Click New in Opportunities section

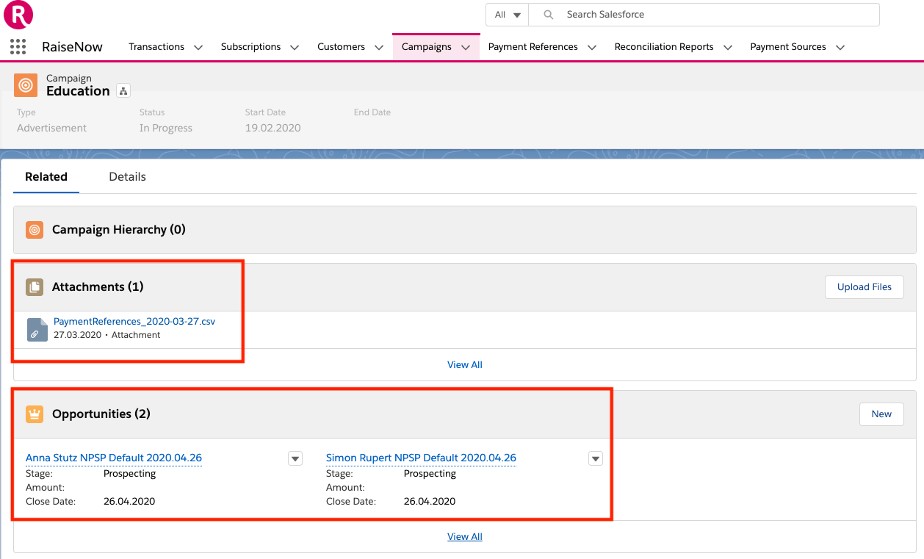[881, 414]
